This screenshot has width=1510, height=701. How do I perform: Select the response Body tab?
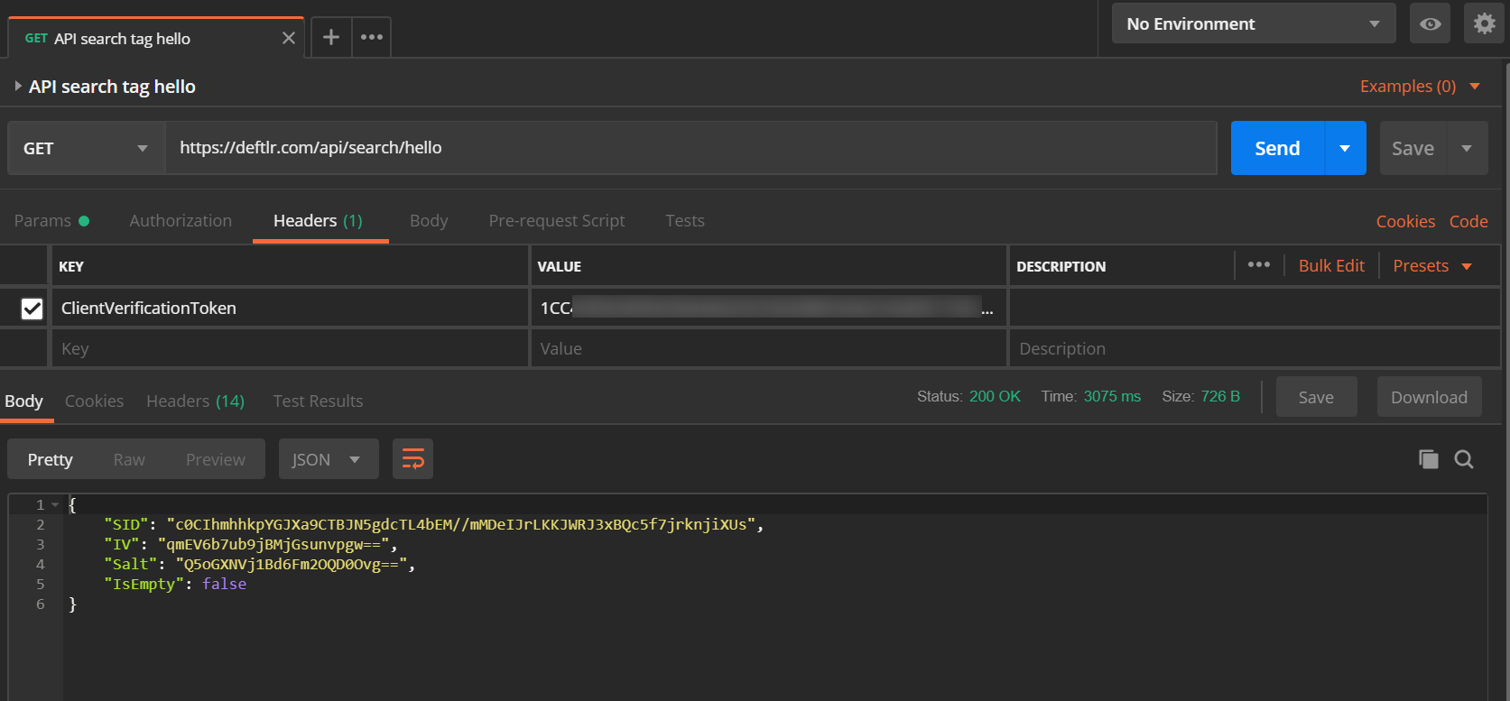point(24,401)
